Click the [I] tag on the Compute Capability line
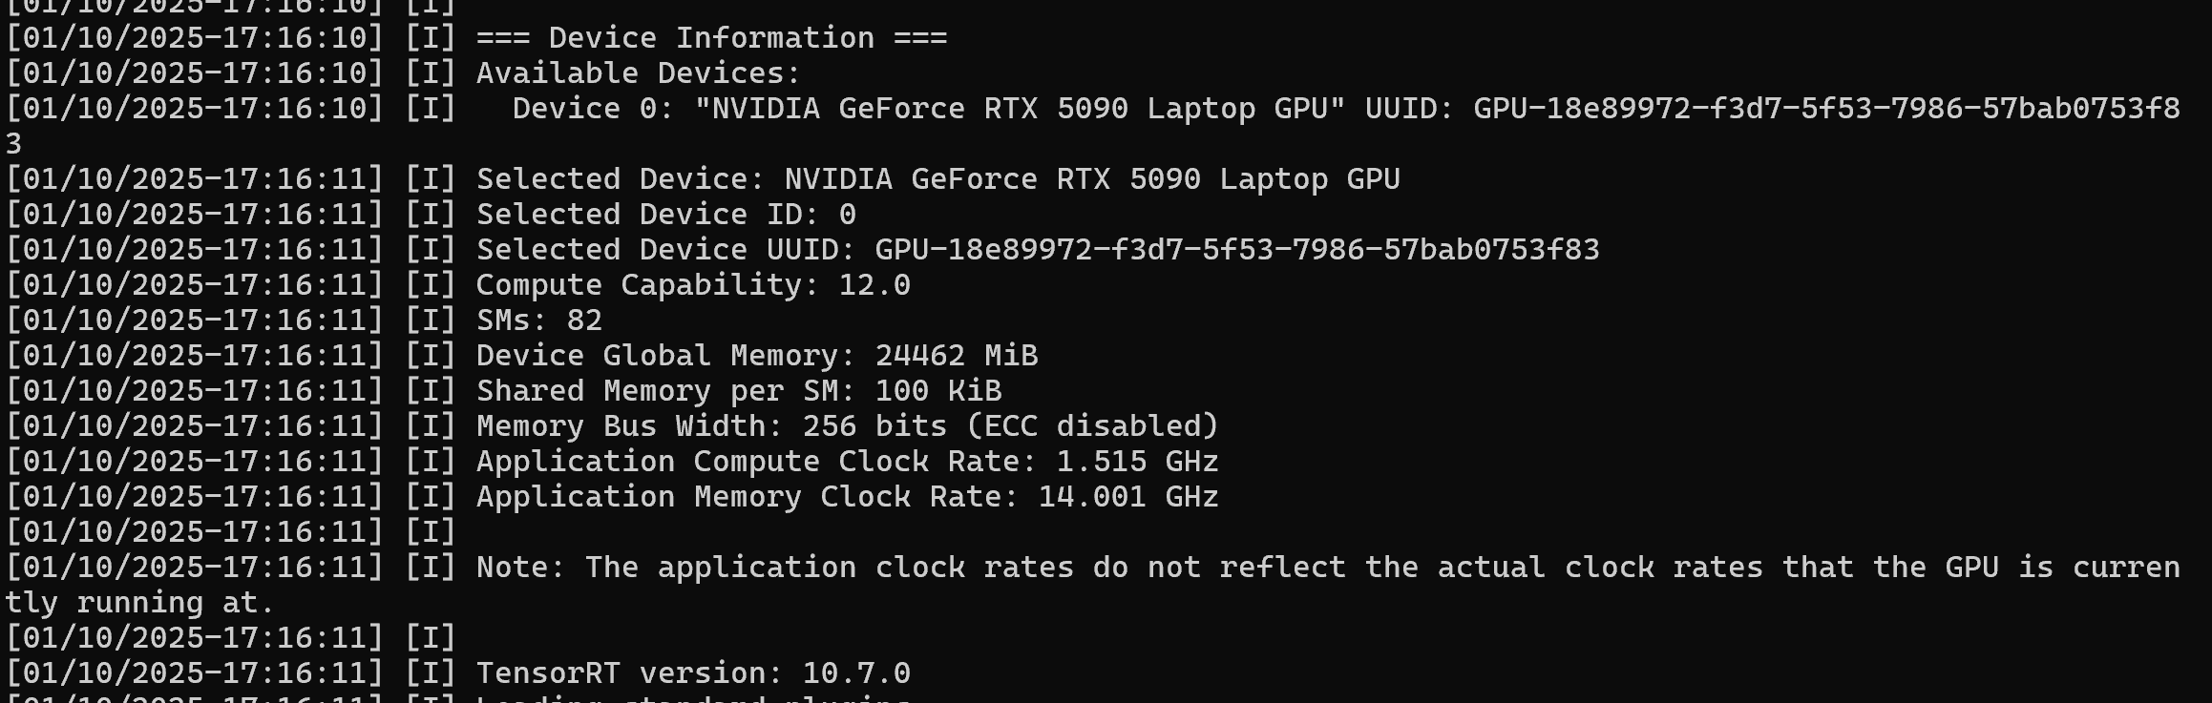The height and width of the screenshot is (703, 2212). pyautogui.click(x=431, y=285)
